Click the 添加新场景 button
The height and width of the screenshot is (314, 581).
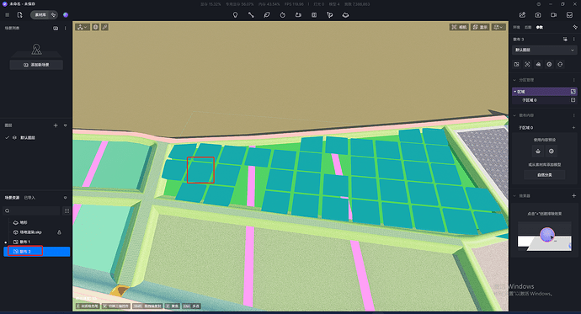tap(36, 65)
